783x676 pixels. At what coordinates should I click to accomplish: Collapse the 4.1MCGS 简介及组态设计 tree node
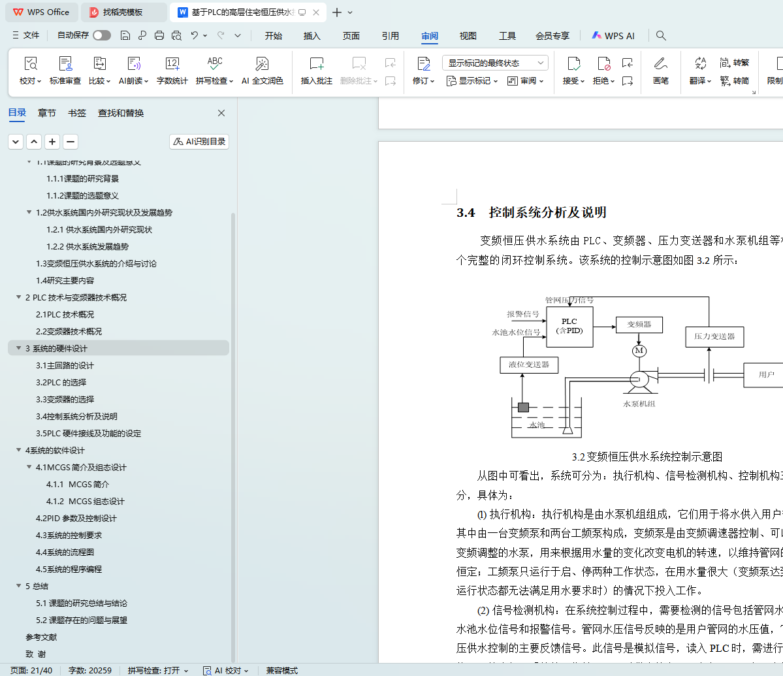pos(29,468)
